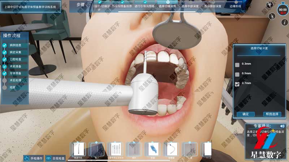Viewport: 289px width, 162px height.
Task: Uncheck the 0.7mm depth option
Action: tap(237, 84)
